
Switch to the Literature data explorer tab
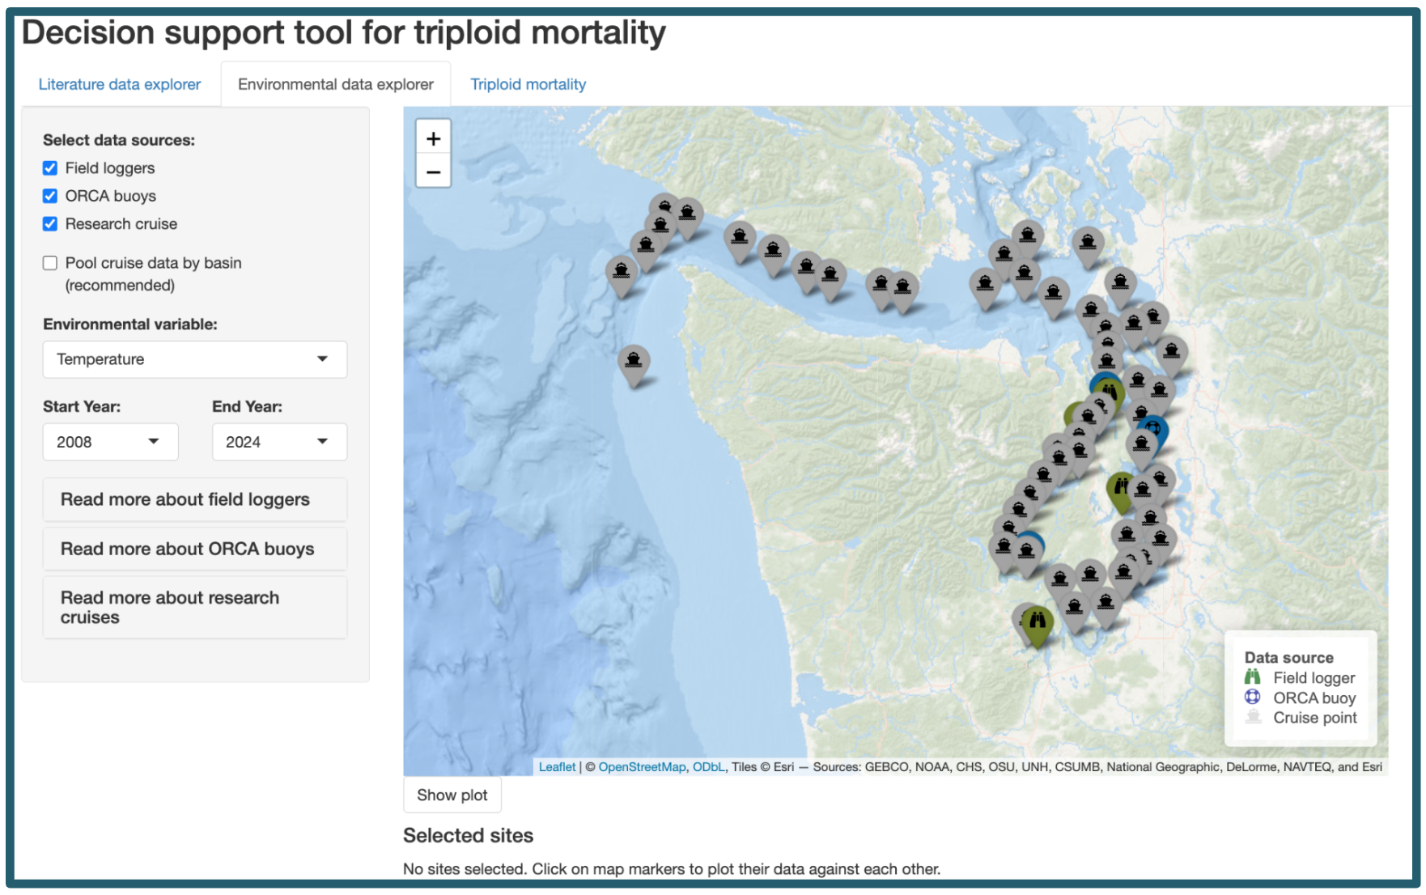tap(120, 84)
